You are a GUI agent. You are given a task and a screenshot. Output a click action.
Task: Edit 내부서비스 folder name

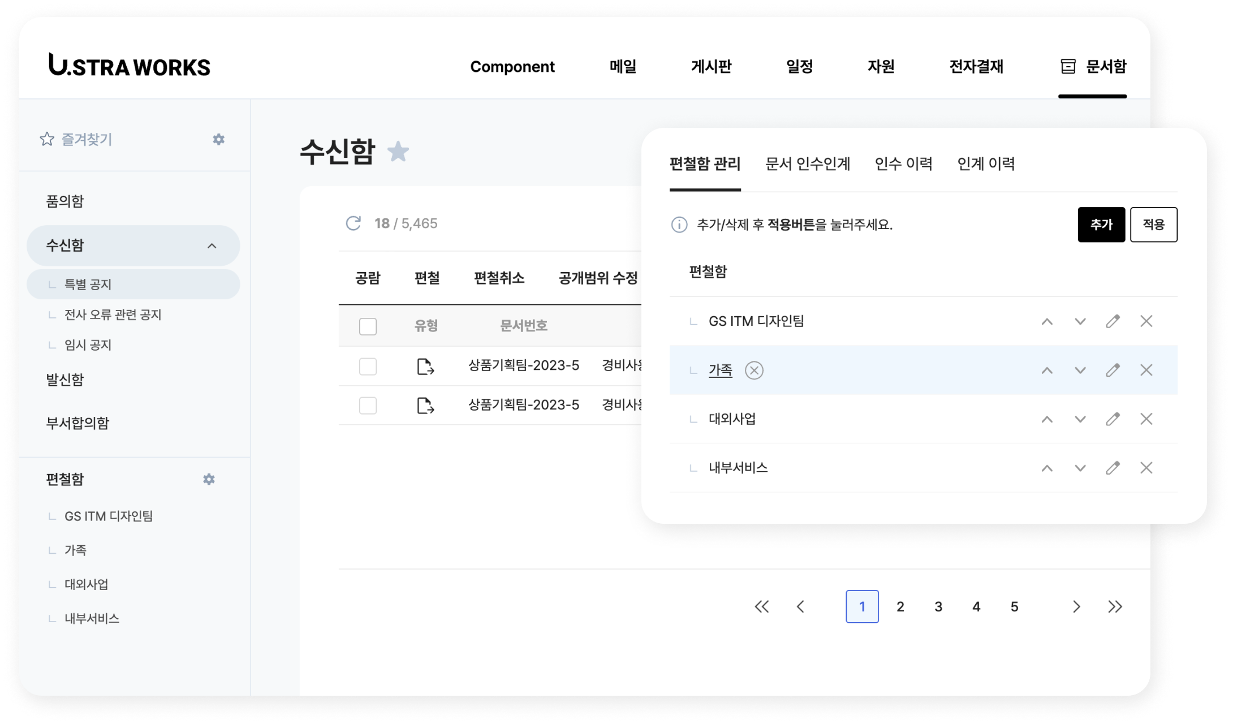pos(1113,468)
